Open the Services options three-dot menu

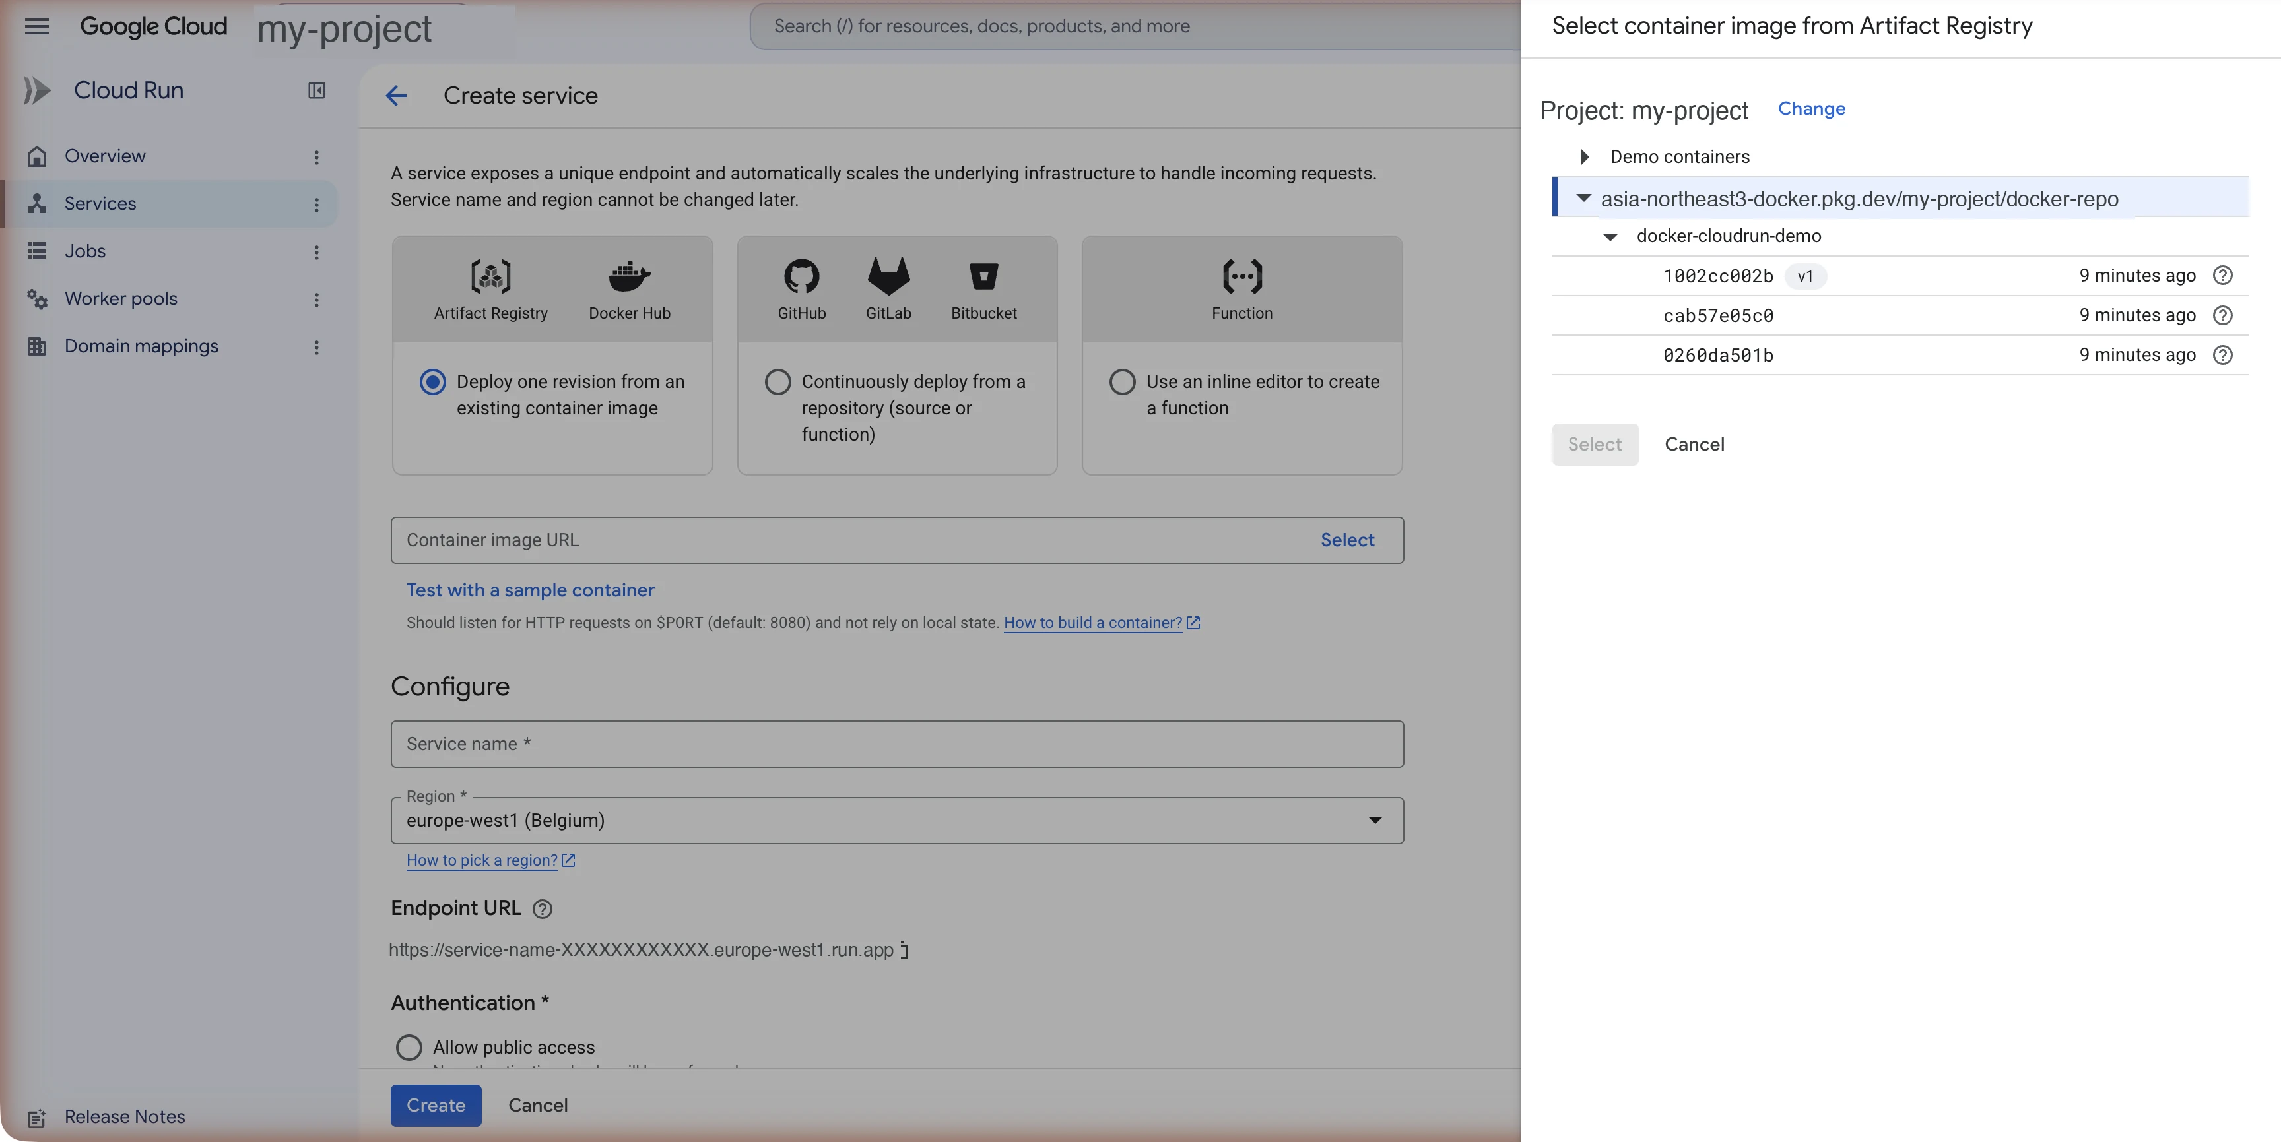[316, 205]
